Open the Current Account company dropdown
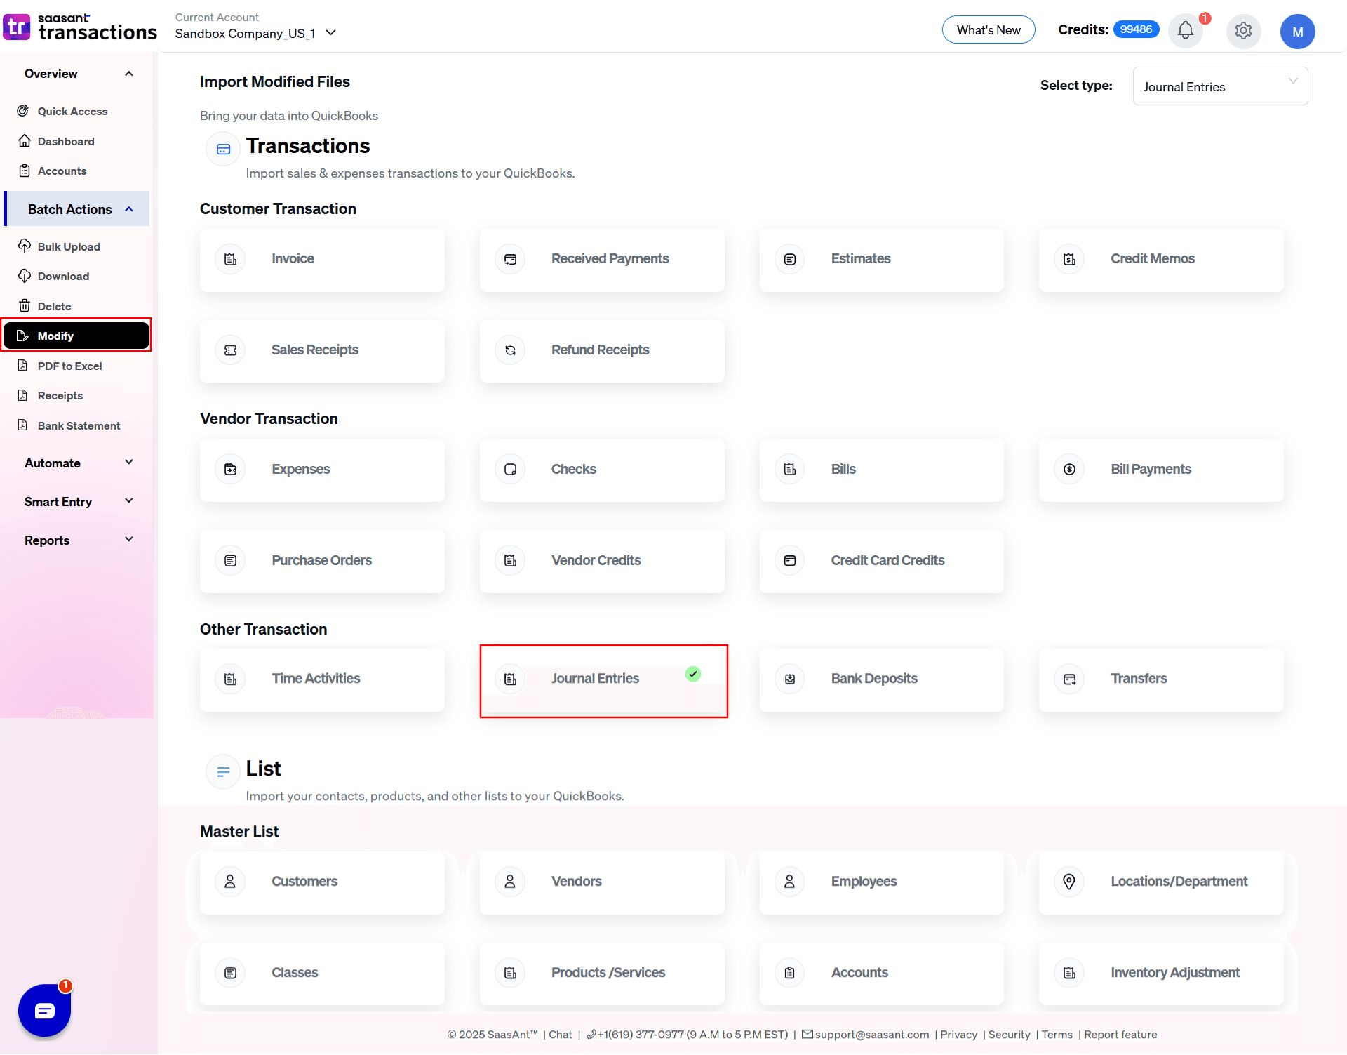 (x=256, y=33)
